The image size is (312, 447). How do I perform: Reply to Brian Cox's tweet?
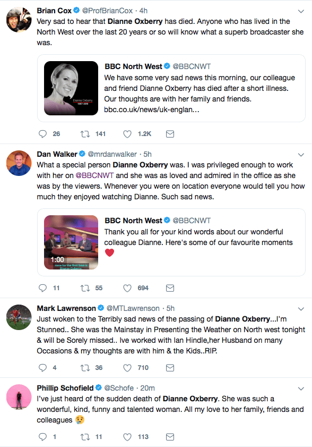pyautogui.click(x=42, y=134)
